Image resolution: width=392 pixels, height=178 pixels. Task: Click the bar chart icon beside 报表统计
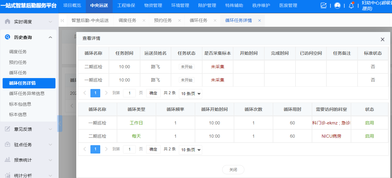click(x=8, y=160)
